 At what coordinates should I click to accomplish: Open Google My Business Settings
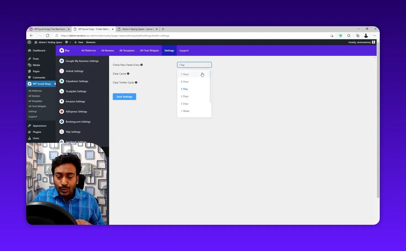62,61
